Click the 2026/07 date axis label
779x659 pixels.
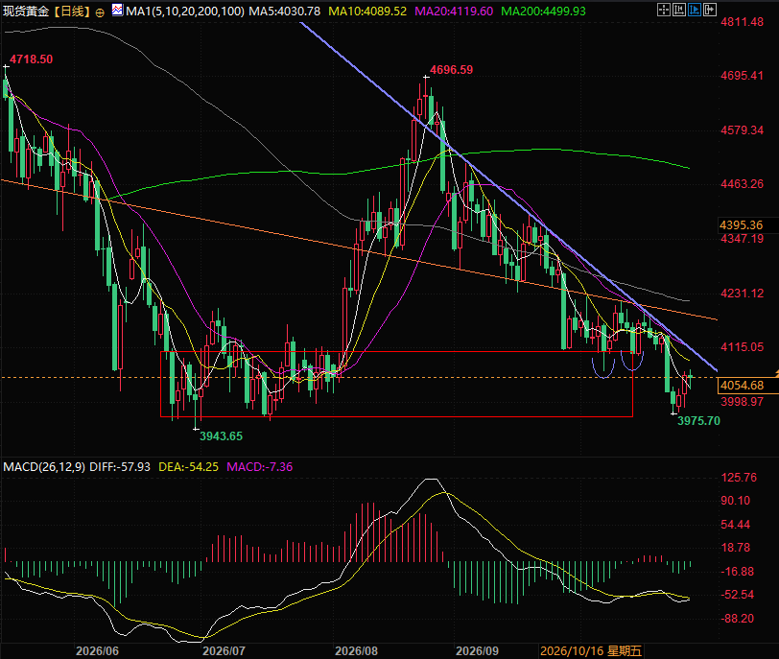tap(224, 650)
